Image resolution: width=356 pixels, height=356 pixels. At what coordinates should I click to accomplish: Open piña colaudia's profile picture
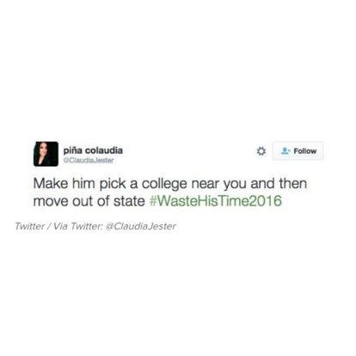[46, 154]
